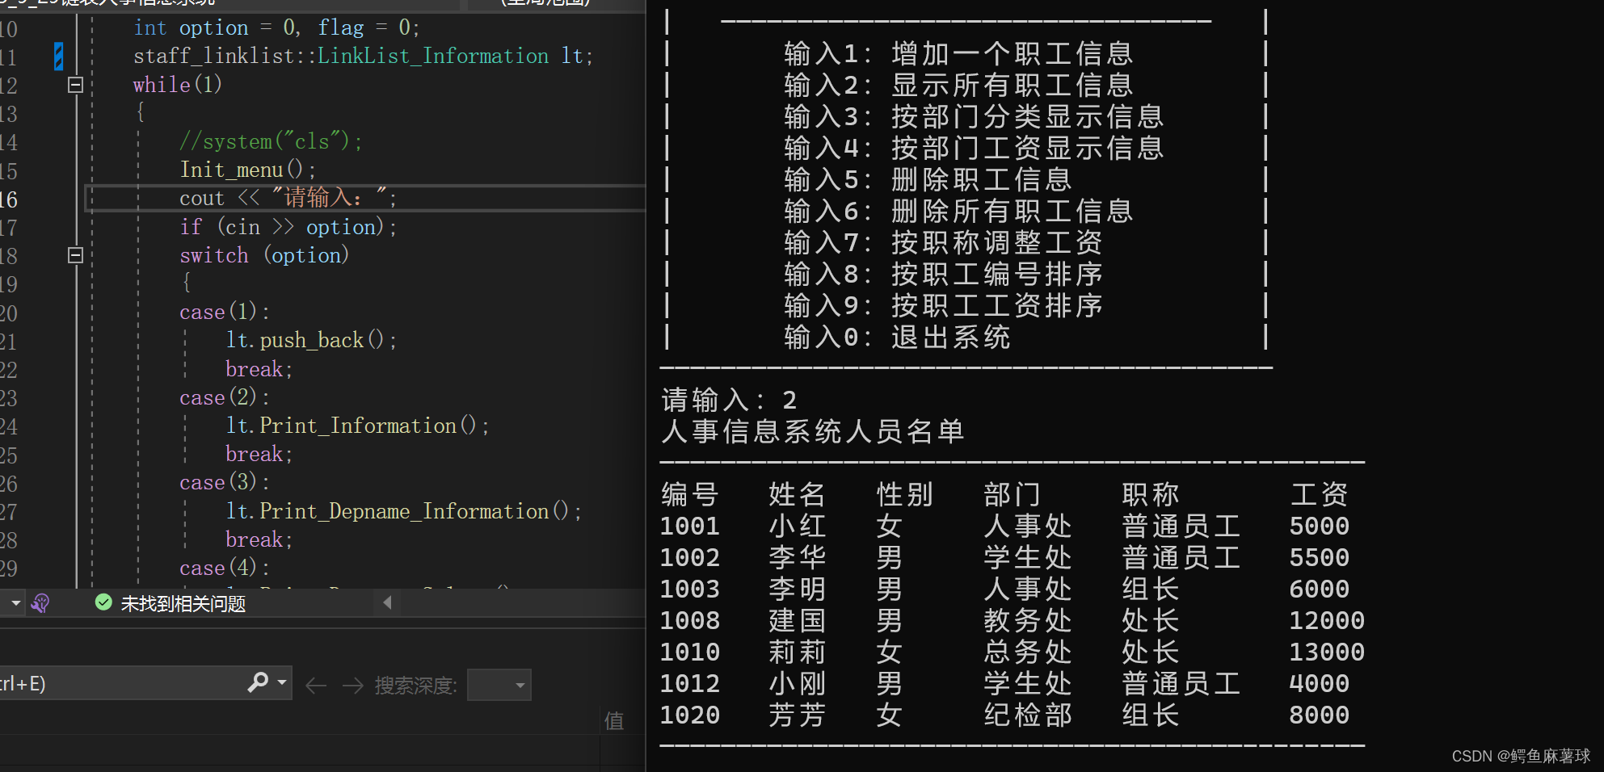Click the name 芳芳 in console table
This screenshot has width=1604, height=772.
coord(797,715)
